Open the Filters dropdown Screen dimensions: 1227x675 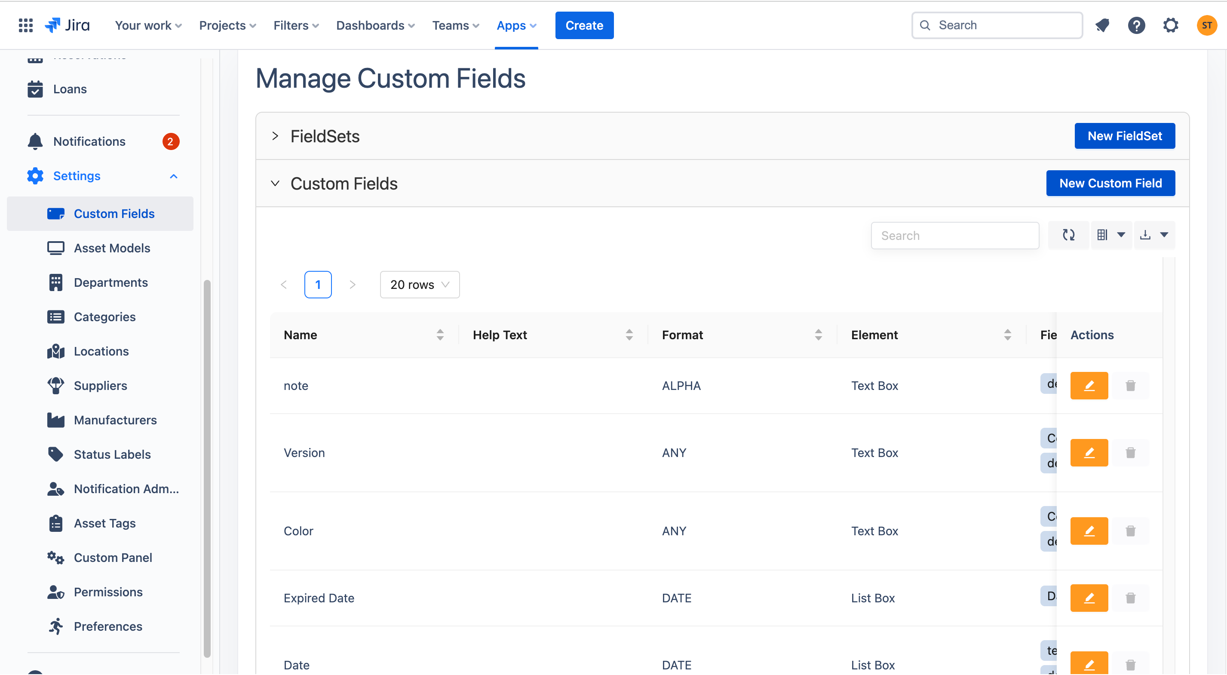pyautogui.click(x=296, y=25)
